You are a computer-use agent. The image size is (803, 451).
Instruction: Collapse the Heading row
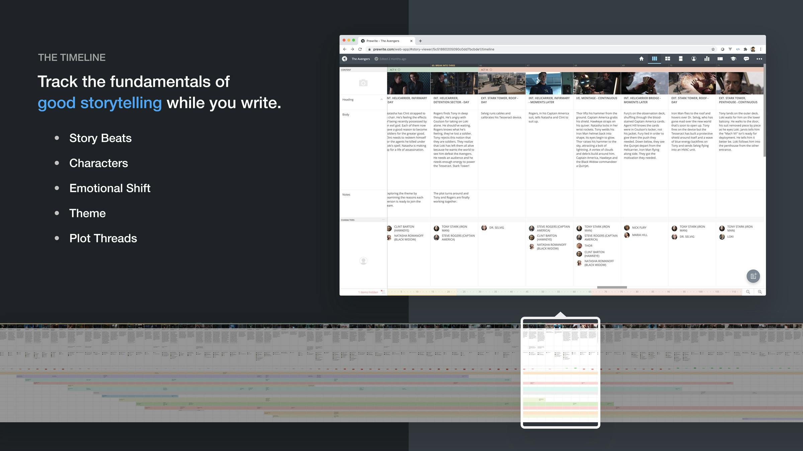[381, 100]
